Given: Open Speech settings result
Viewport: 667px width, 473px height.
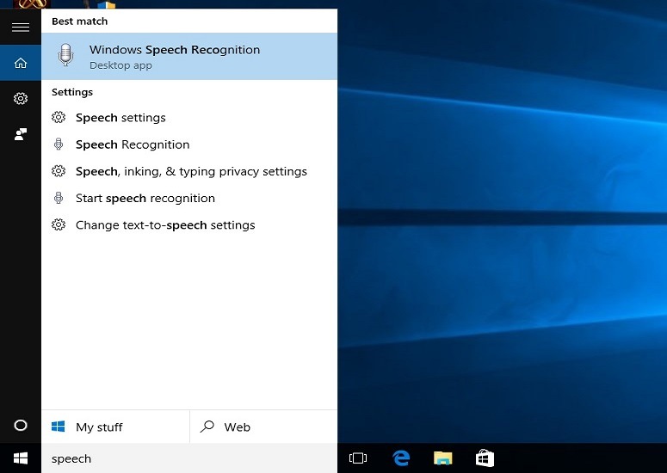Looking at the screenshot, I should coord(189,118).
